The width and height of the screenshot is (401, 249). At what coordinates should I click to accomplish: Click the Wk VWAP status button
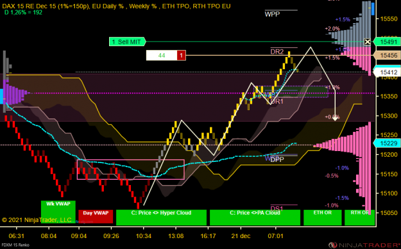[x=58, y=211]
